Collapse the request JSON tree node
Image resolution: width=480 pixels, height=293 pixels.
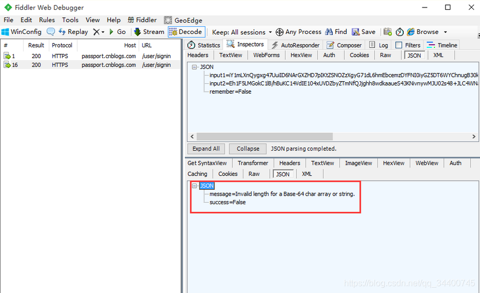[194, 67]
